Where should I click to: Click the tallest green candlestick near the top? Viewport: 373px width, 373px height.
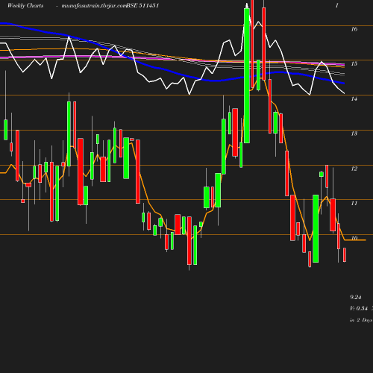(x=247, y=76)
